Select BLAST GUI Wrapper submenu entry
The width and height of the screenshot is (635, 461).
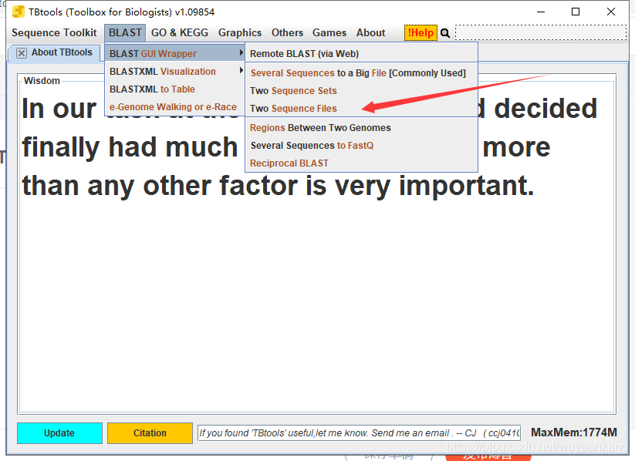(174, 53)
